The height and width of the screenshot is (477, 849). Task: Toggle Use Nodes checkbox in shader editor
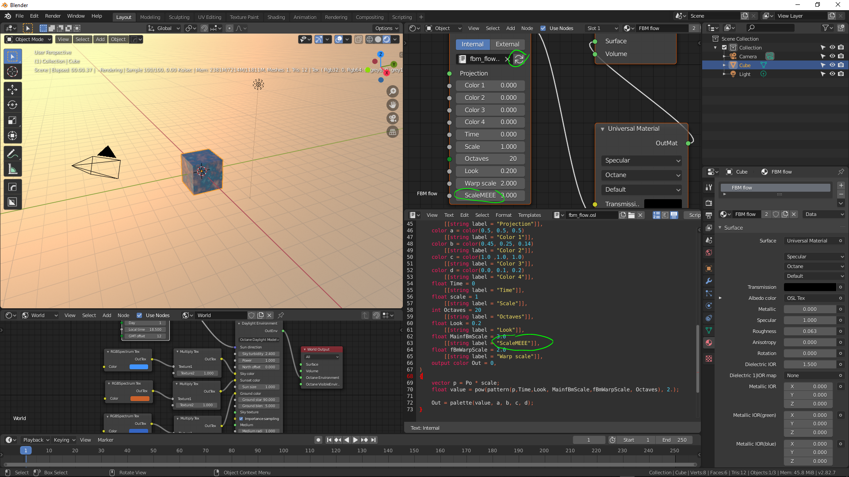click(543, 28)
